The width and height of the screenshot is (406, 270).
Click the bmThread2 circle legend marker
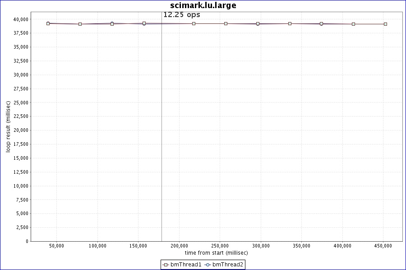(208, 265)
